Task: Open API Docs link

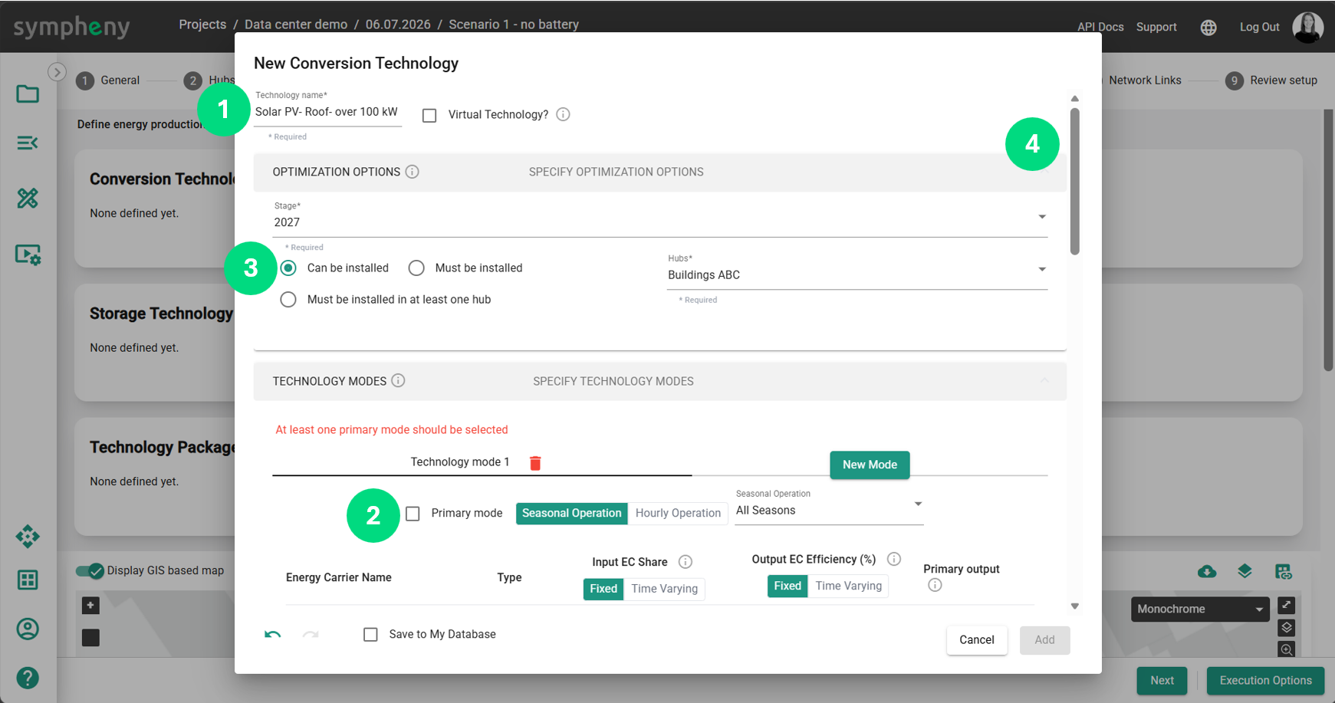Action: click(x=1100, y=27)
